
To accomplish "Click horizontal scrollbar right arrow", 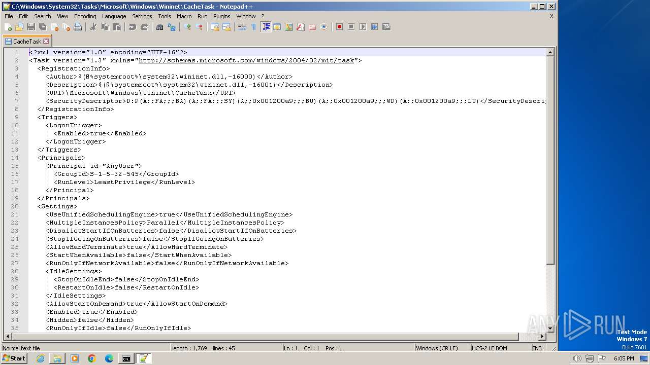I will 542,336.
